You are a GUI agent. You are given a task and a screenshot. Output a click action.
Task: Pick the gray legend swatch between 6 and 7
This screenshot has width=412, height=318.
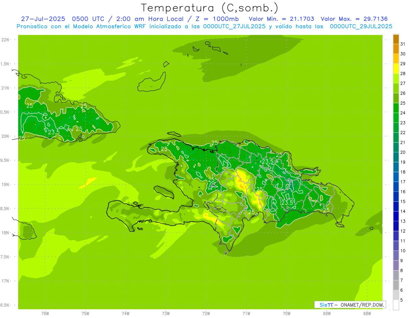point(396,285)
